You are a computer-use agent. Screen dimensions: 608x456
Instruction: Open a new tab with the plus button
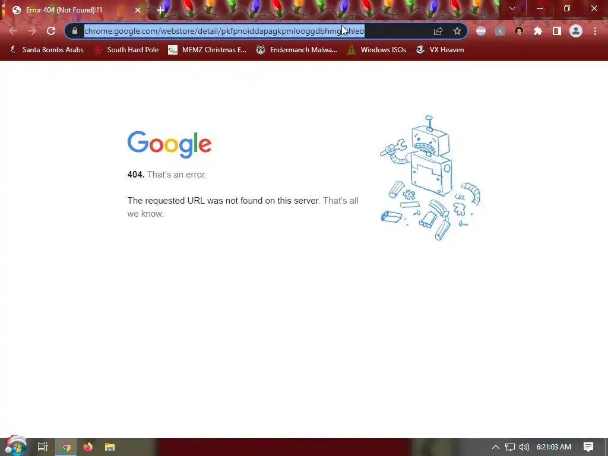(x=160, y=11)
